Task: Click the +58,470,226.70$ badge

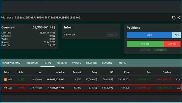Action: pos(160,50)
